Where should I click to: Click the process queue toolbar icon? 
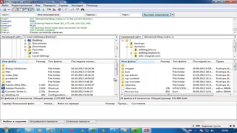44,10
